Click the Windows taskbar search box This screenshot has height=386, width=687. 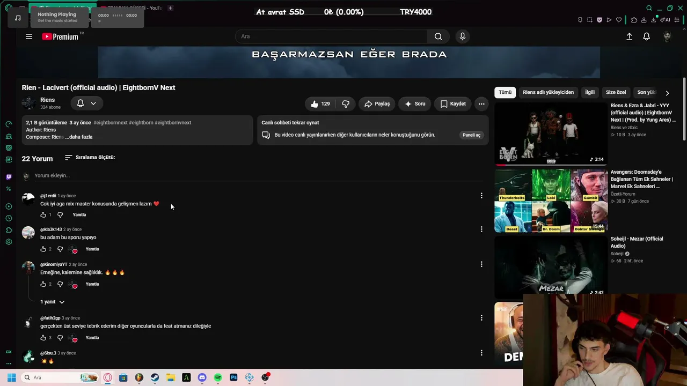point(60,377)
